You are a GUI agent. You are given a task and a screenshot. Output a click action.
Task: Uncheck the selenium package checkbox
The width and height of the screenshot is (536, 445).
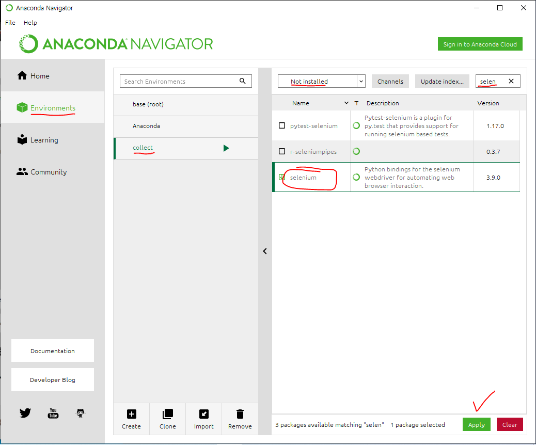coord(282,177)
